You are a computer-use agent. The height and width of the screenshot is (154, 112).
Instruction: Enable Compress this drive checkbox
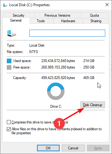pyautogui.click(x=9, y=122)
